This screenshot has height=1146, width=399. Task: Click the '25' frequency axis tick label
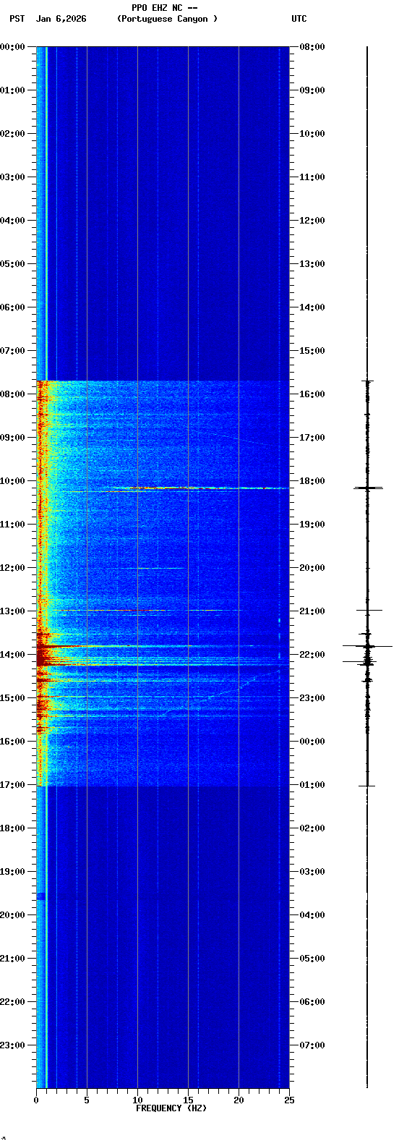[x=288, y=1100]
